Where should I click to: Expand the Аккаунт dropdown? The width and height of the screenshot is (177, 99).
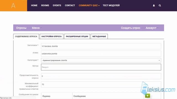pyautogui.click(x=152, y=28)
